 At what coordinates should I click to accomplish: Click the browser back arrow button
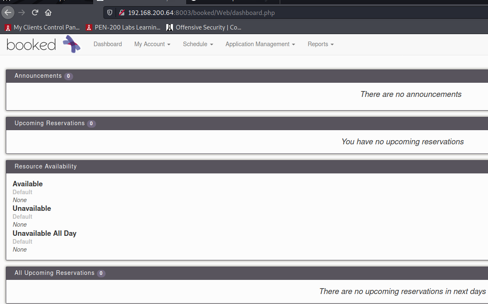[8, 12]
